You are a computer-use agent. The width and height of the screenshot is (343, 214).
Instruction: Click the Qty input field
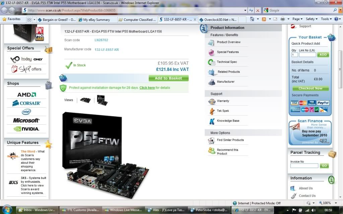pos(294,55)
